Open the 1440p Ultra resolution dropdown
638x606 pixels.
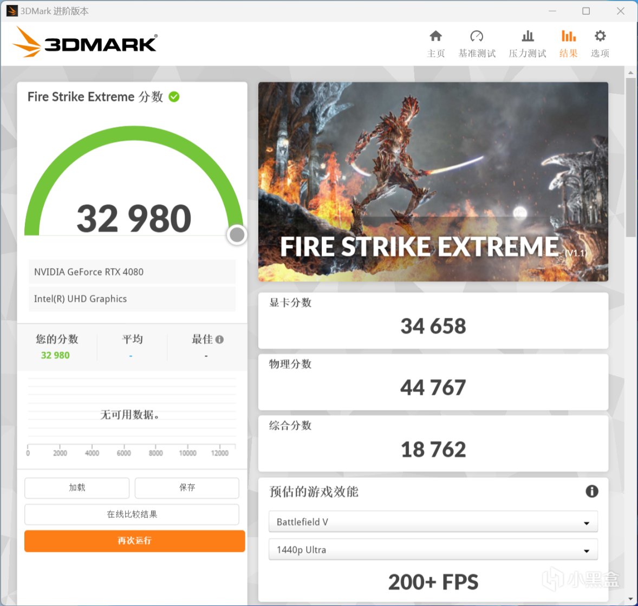[x=433, y=550]
